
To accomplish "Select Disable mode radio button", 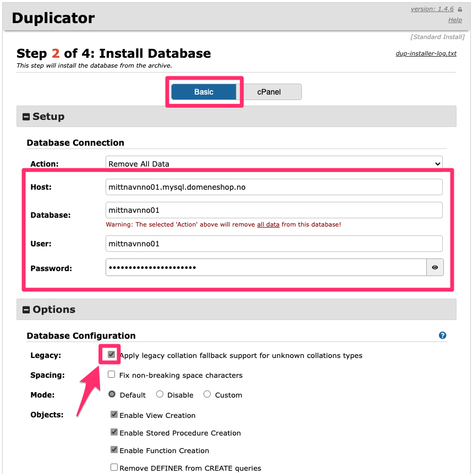I will [159, 394].
